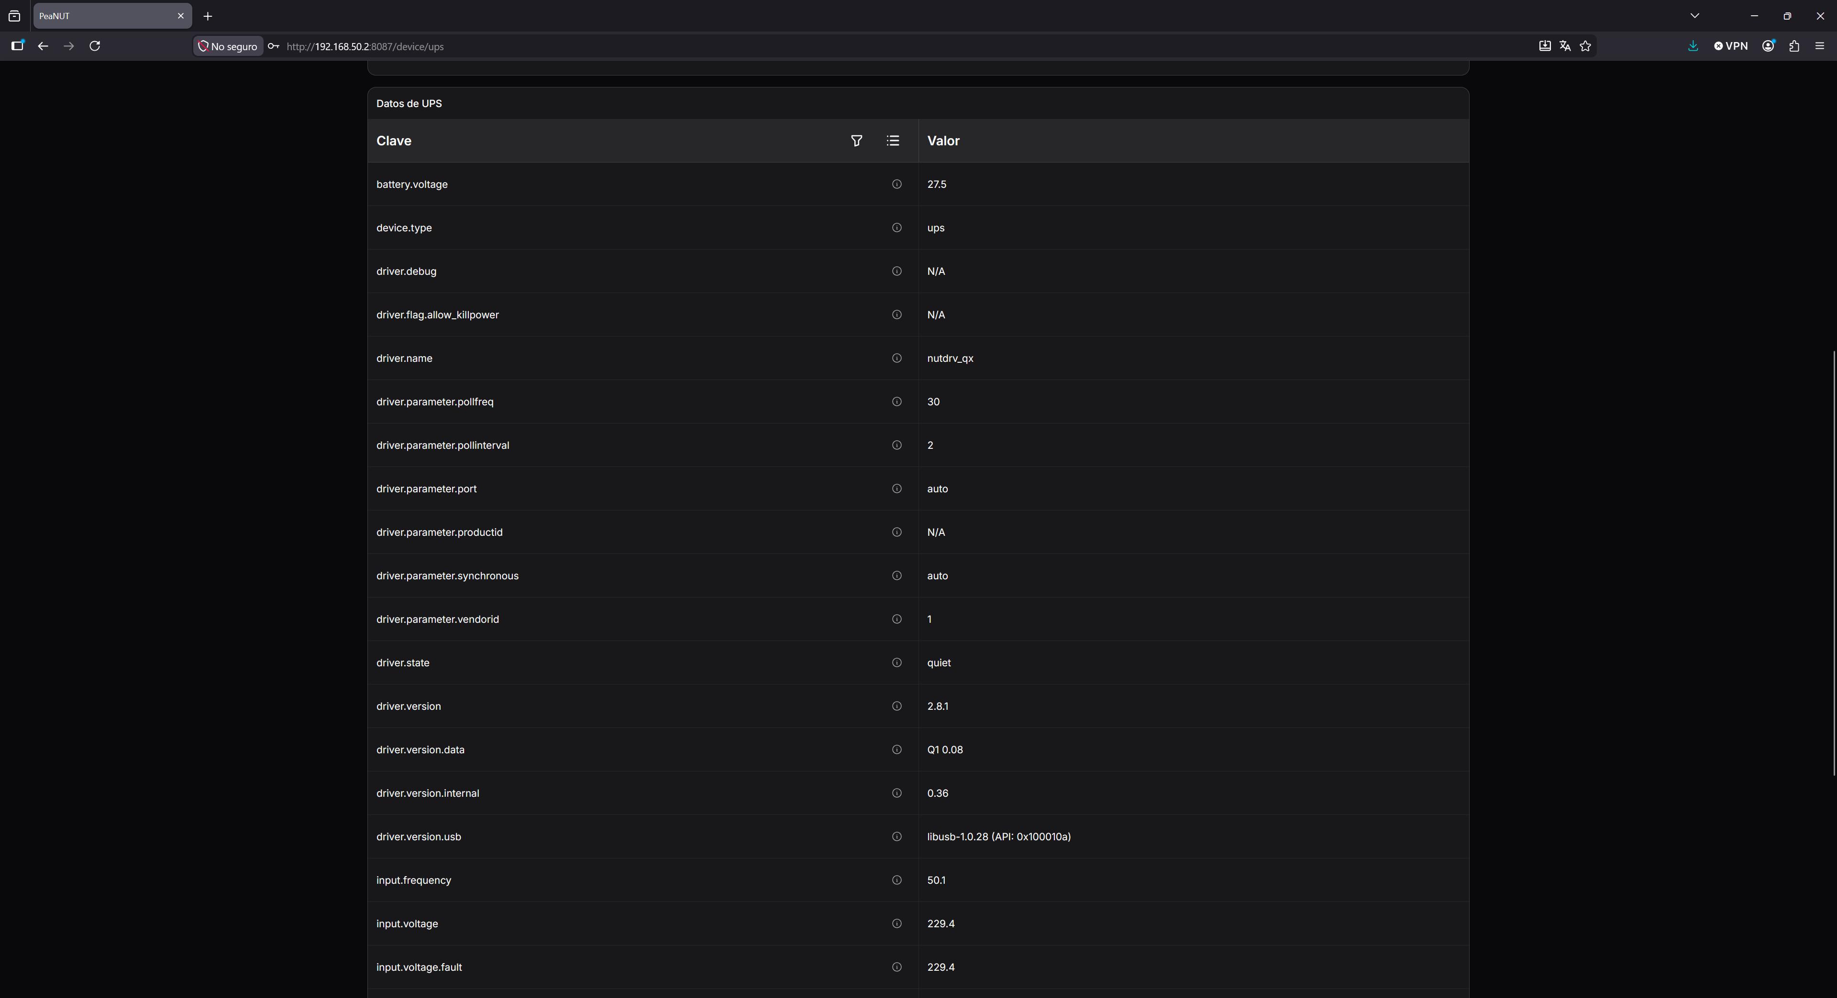Click the Valor column header

tap(943, 141)
